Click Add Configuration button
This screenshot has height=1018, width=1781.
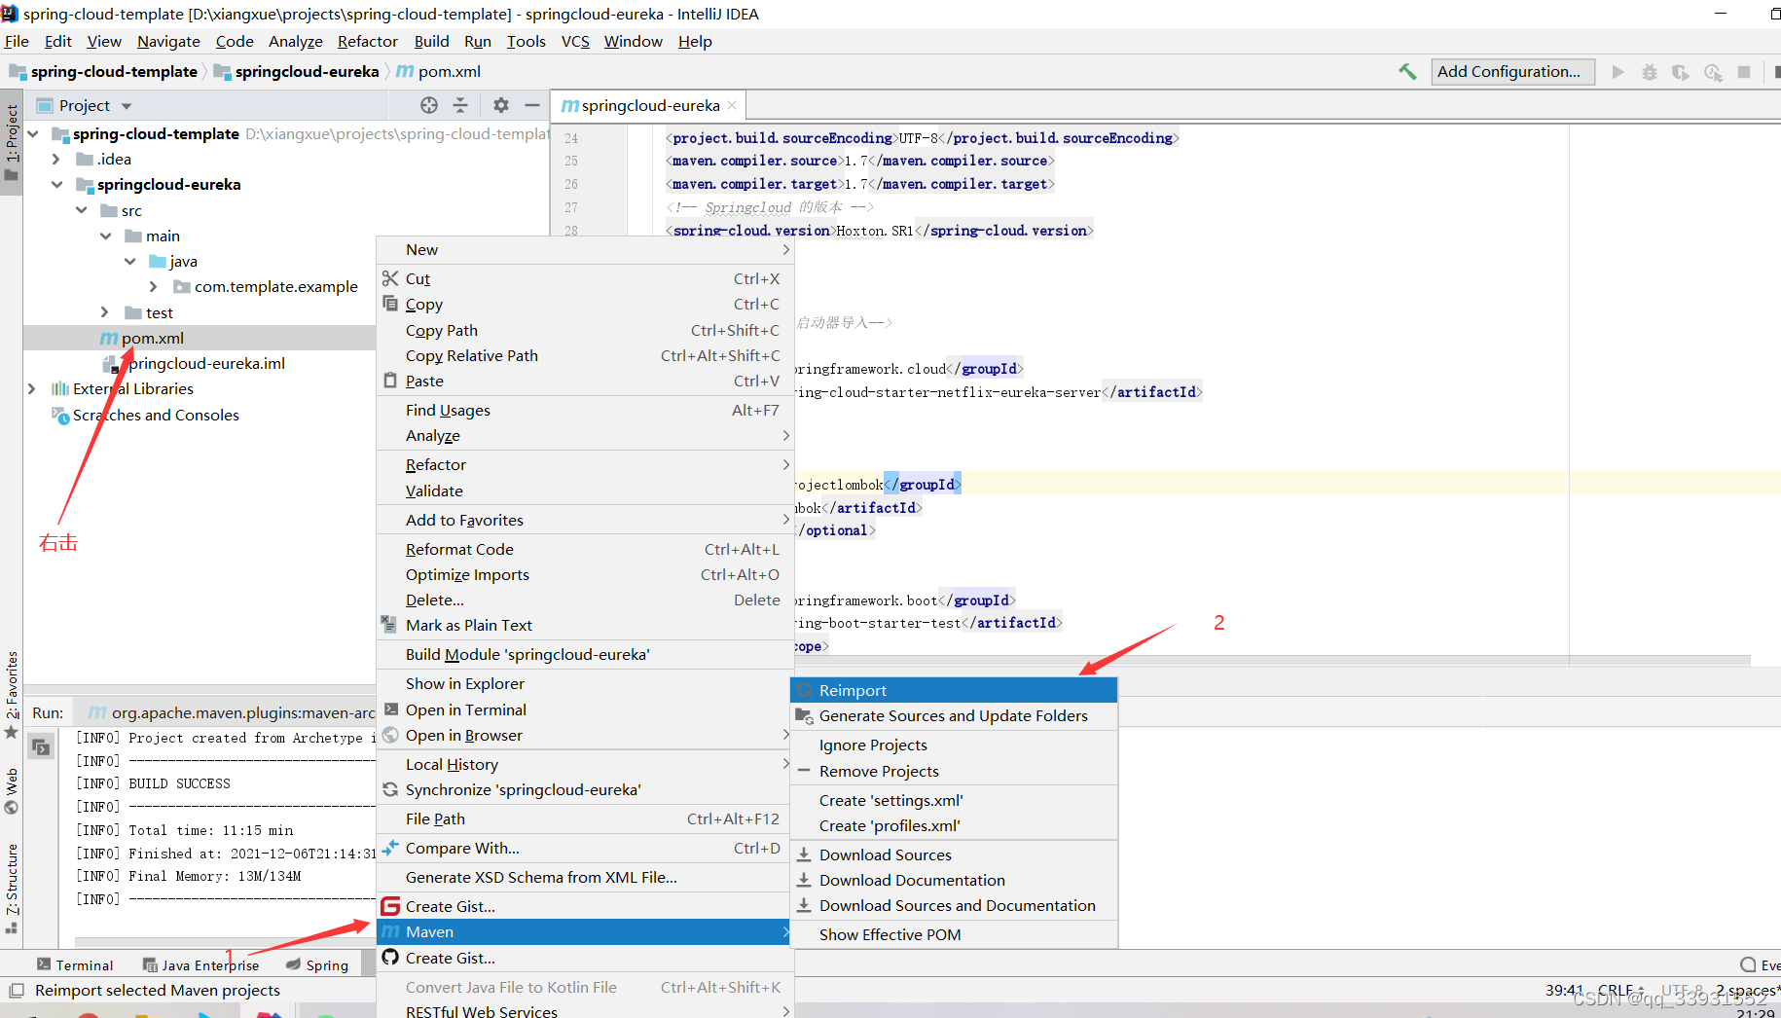coord(1512,71)
